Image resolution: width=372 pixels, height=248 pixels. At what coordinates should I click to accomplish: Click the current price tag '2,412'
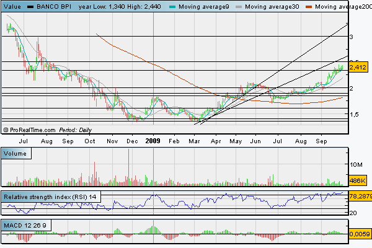tap(358, 68)
